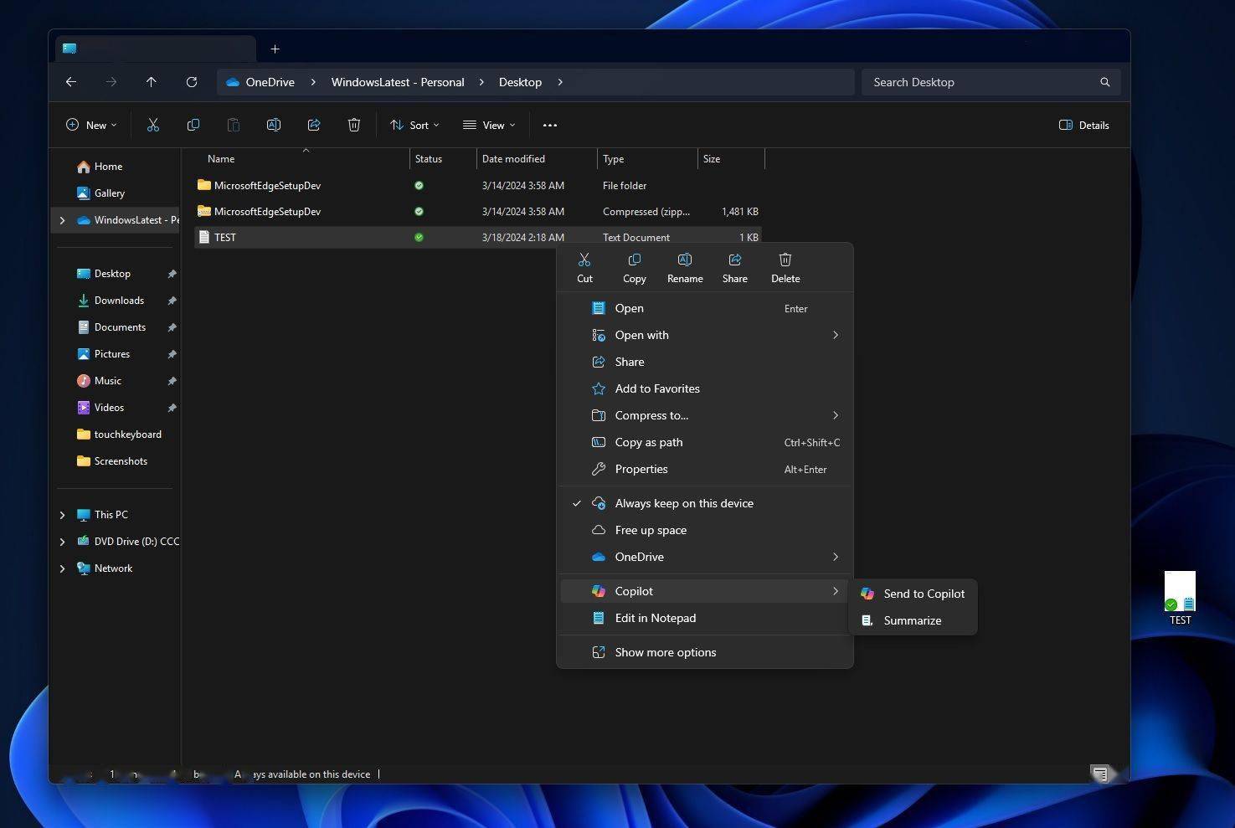The image size is (1235, 828).
Task: Click the toolbar Delete trash icon
Action: click(354, 125)
